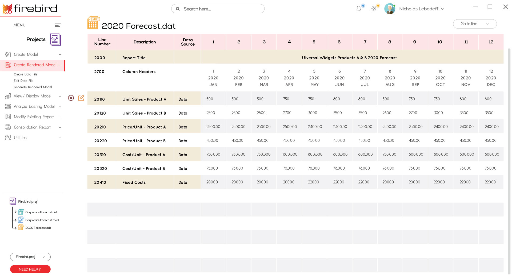The width and height of the screenshot is (512, 277).
Task: Expand View / Display Model plus sign
Action: pyautogui.click(x=60, y=96)
